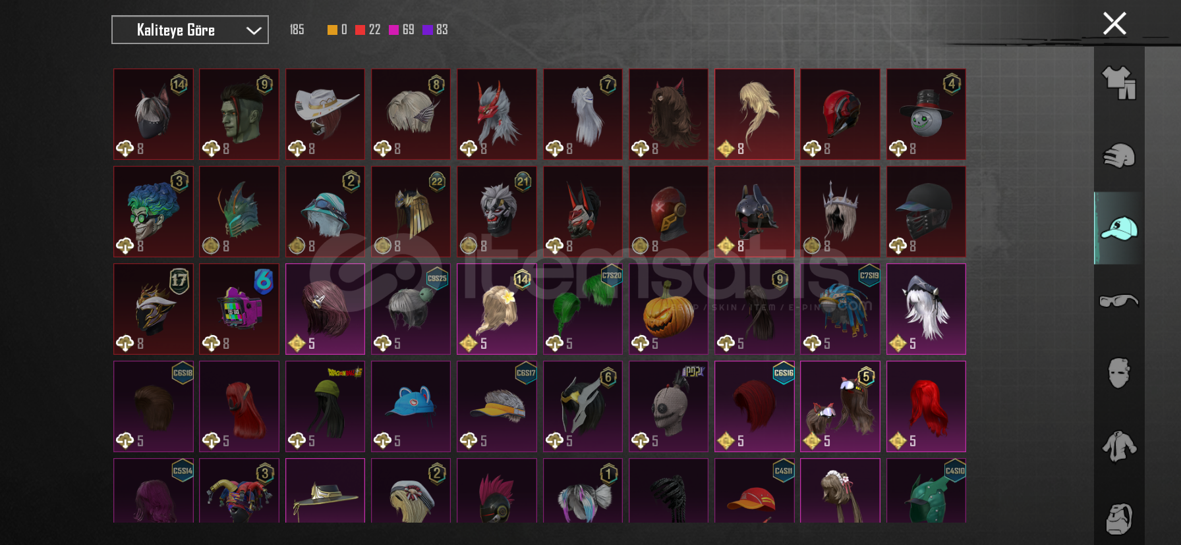Select the purple quality count 83

tap(435, 30)
